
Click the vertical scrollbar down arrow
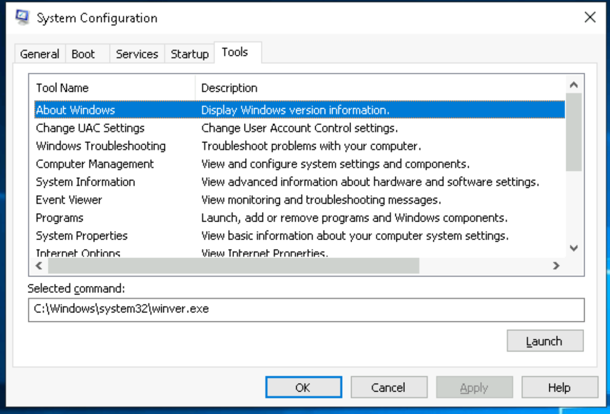coord(574,248)
